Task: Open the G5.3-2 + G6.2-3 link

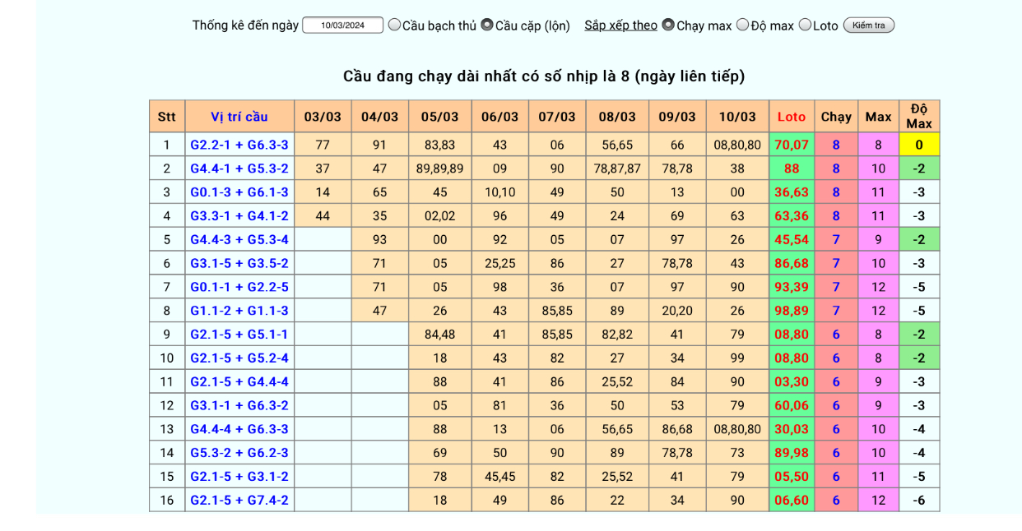Action: (239, 453)
